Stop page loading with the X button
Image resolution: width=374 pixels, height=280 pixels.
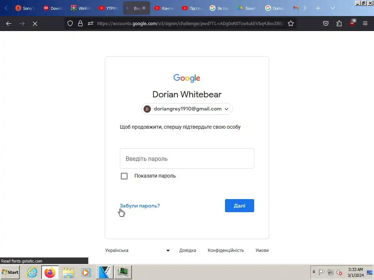[x=35, y=24]
